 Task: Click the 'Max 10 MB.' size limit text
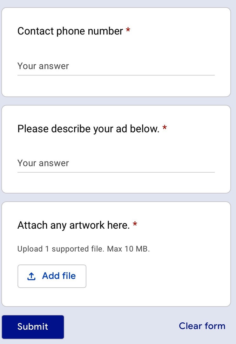[128, 249]
